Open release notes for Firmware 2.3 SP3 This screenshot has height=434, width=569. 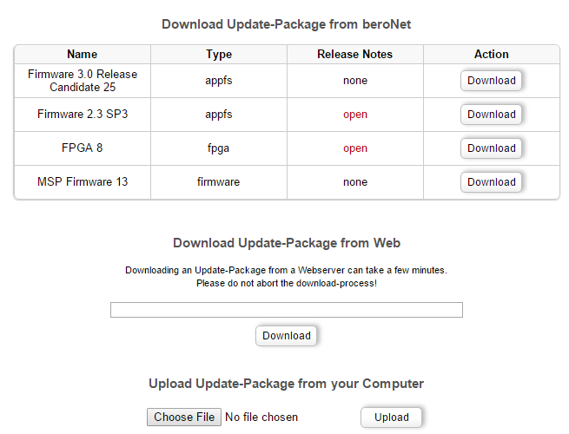coord(355,115)
